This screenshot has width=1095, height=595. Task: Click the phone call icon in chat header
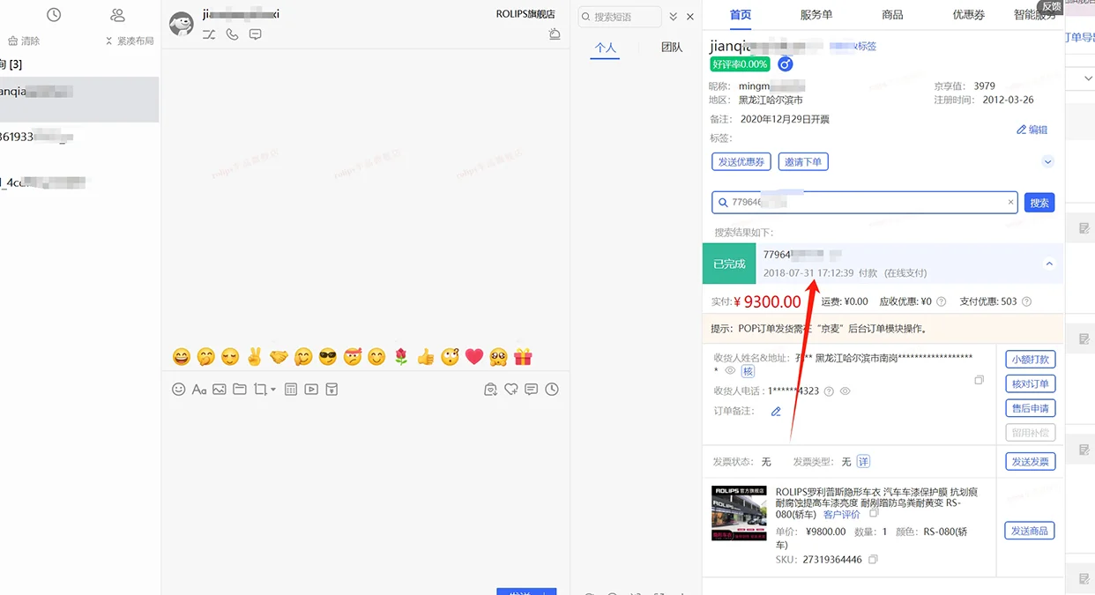(x=230, y=33)
